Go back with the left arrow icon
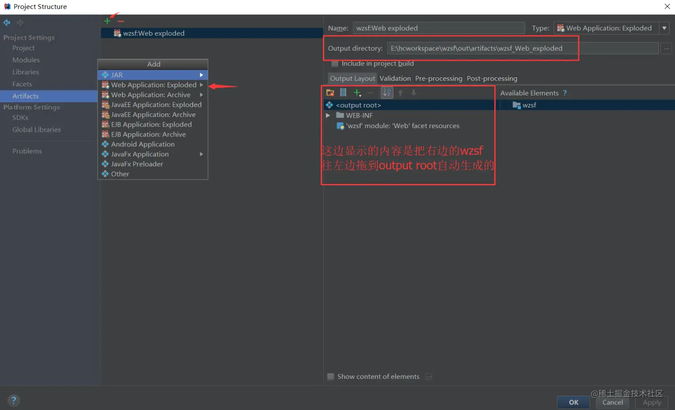The height and width of the screenshot is (410, 675). pos(7,23)
